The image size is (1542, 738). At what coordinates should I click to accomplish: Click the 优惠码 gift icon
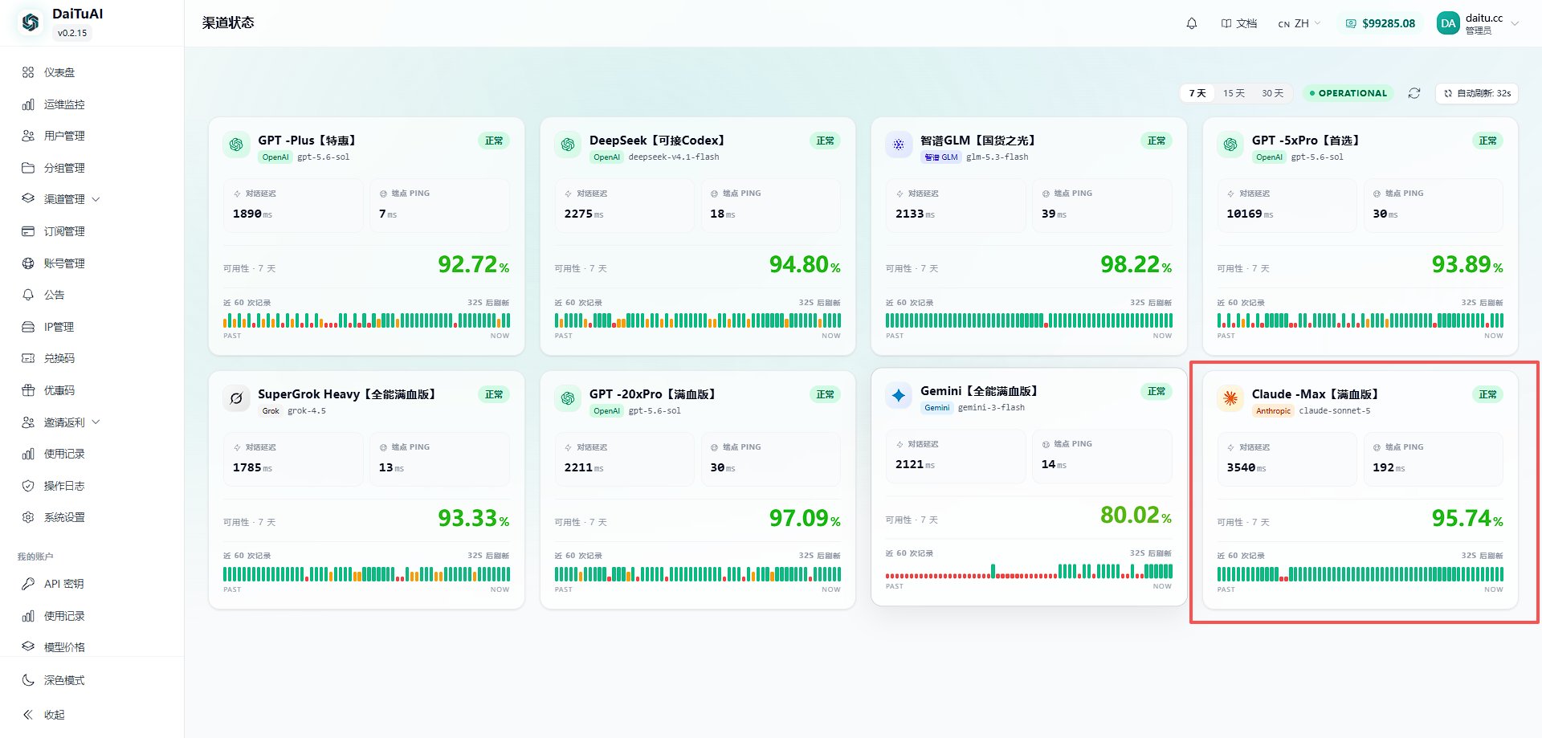(28, 390)
